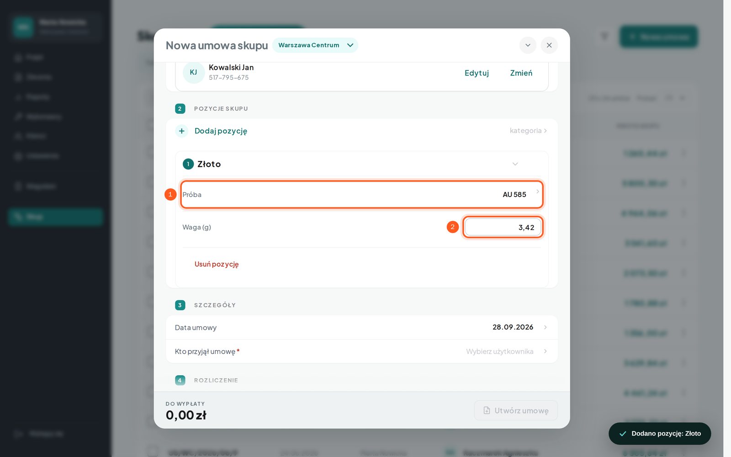Choose a user in Kto przyjął umowę
Screen dimensions: 731x457
(362, 351)
